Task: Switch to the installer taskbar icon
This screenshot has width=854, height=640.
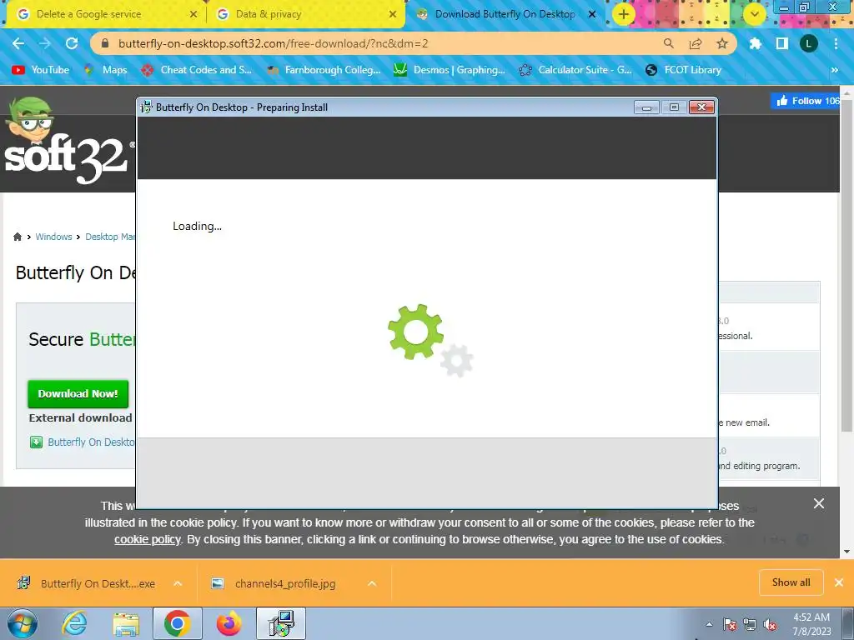Action: 281,623
